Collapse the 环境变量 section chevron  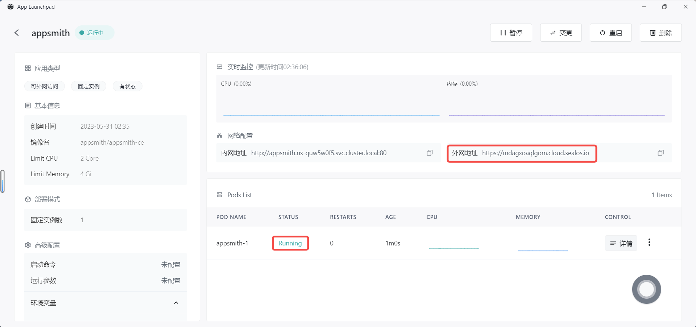pyautogui.click(x=176, y=303)
